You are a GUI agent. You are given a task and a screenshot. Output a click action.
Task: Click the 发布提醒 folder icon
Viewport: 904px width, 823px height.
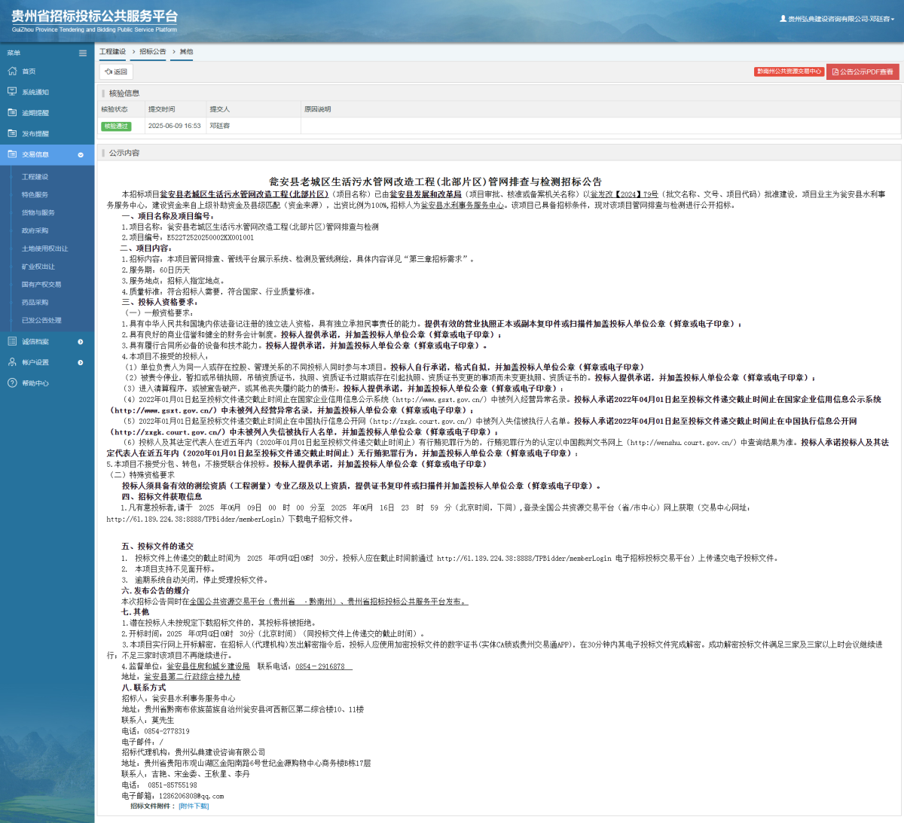(12, 133)
